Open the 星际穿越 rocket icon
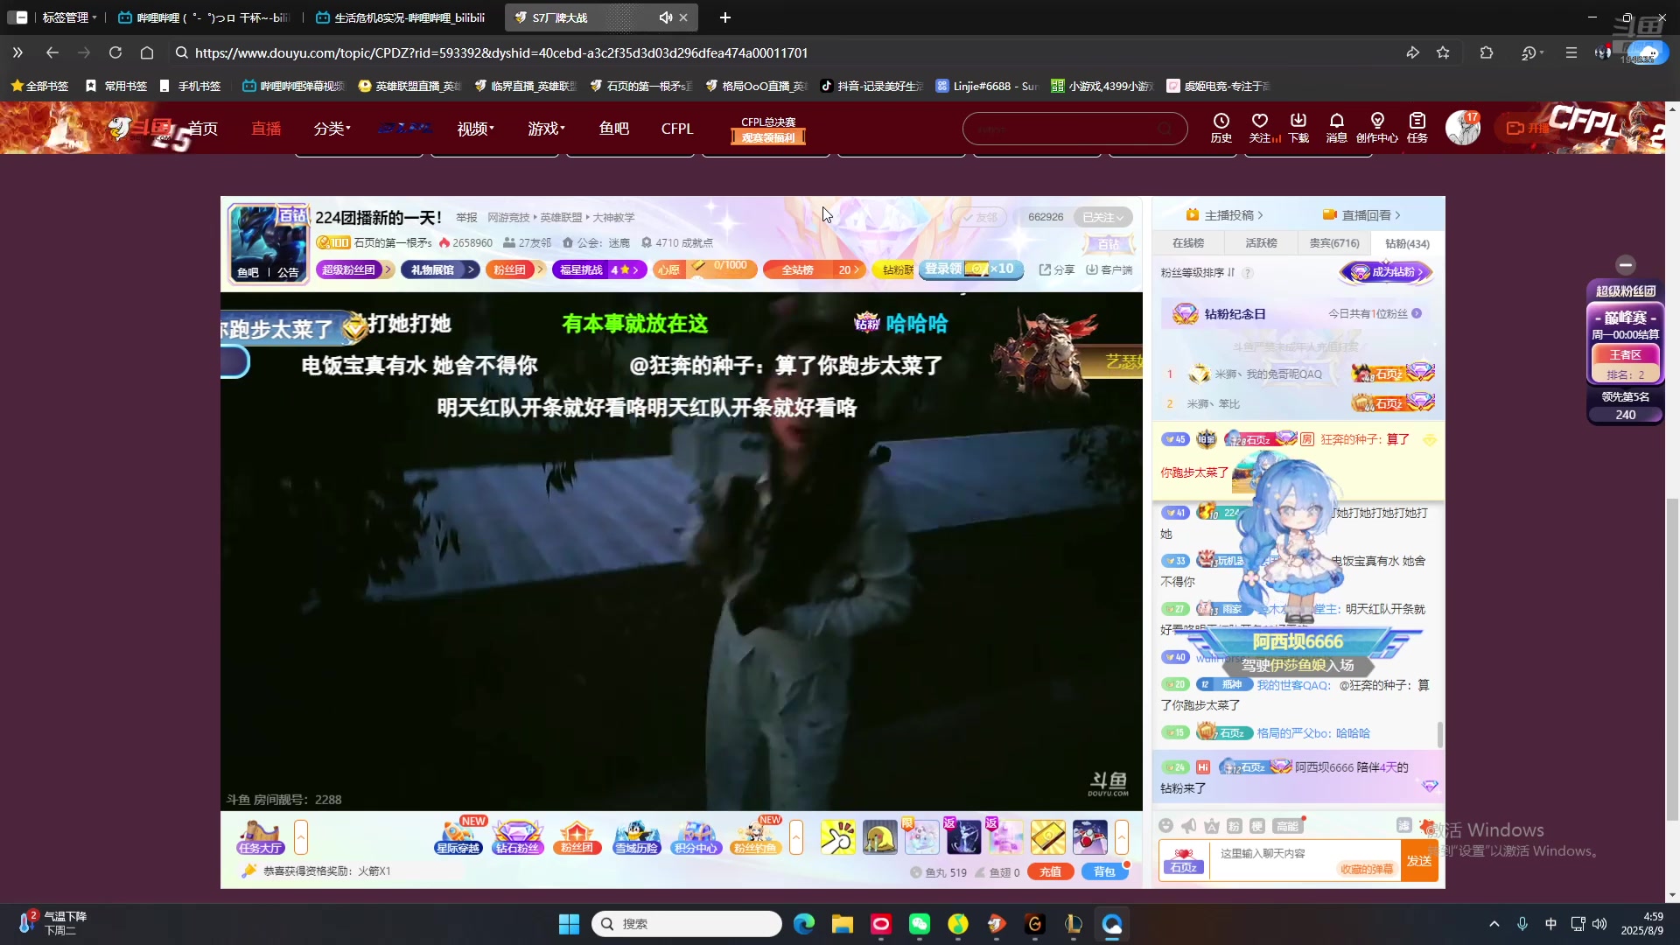 [458, 837]
